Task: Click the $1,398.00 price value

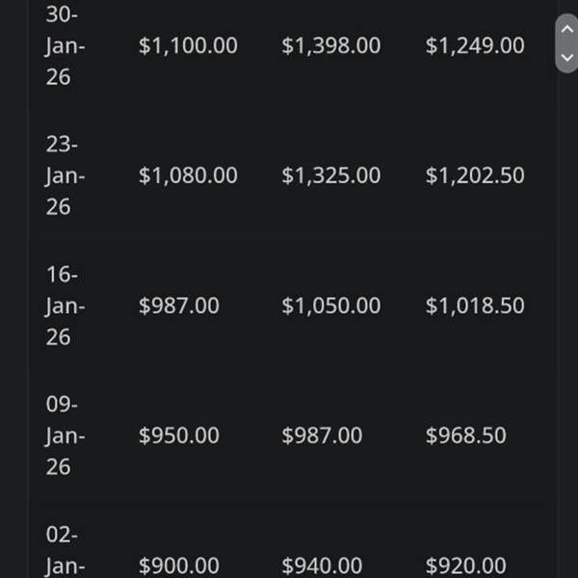Action: 330,45
